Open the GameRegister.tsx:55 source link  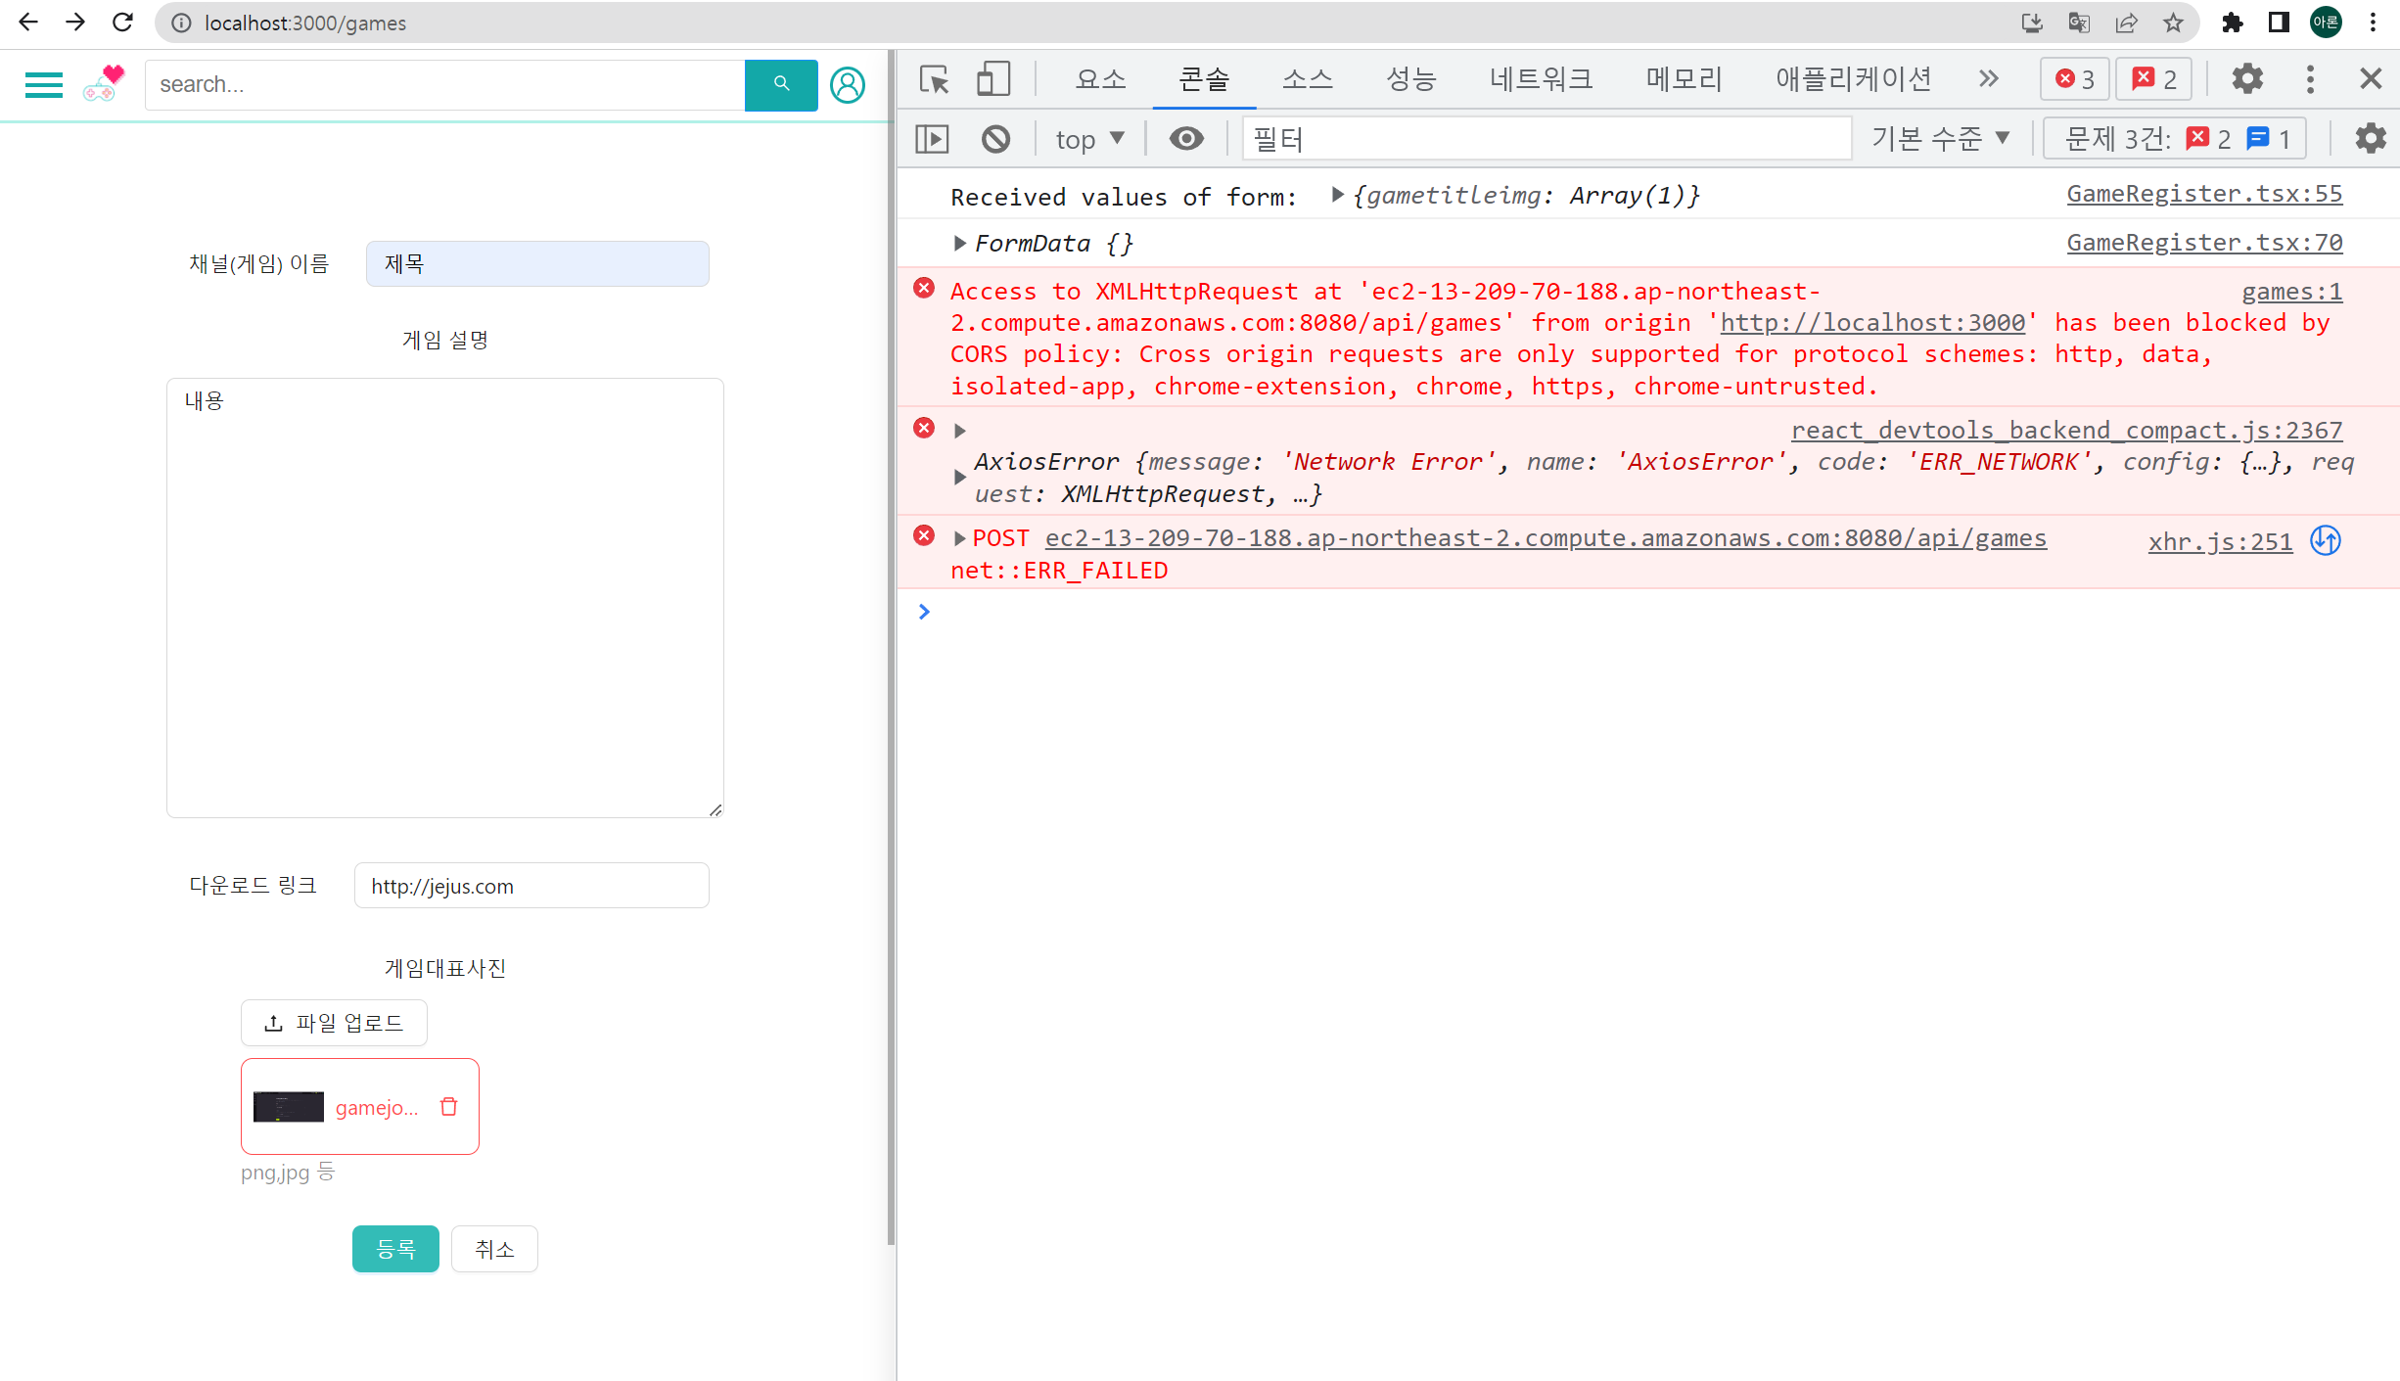click(2203, 194)
